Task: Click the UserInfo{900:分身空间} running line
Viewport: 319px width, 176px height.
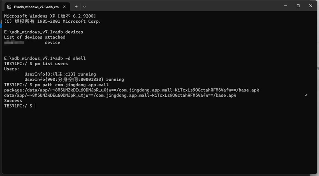Action: [x=74, y=80]
